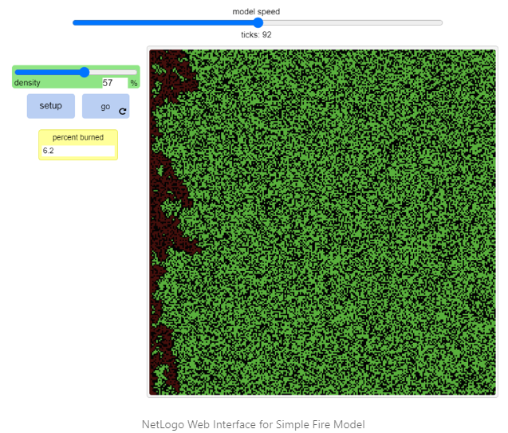Click the figure caption about NetLogo Web Interface
508x433 pixels.
point(254,424)
